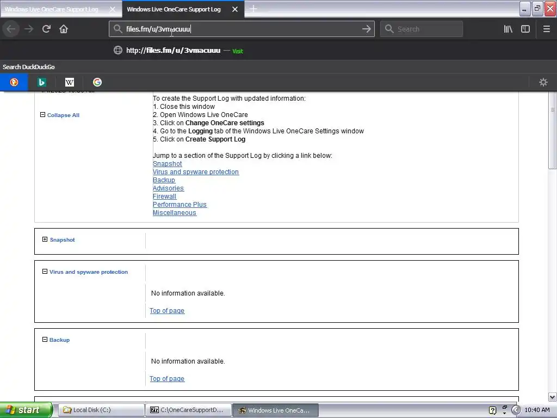Toggle the sidebar view icon

(x=525, y=29)
